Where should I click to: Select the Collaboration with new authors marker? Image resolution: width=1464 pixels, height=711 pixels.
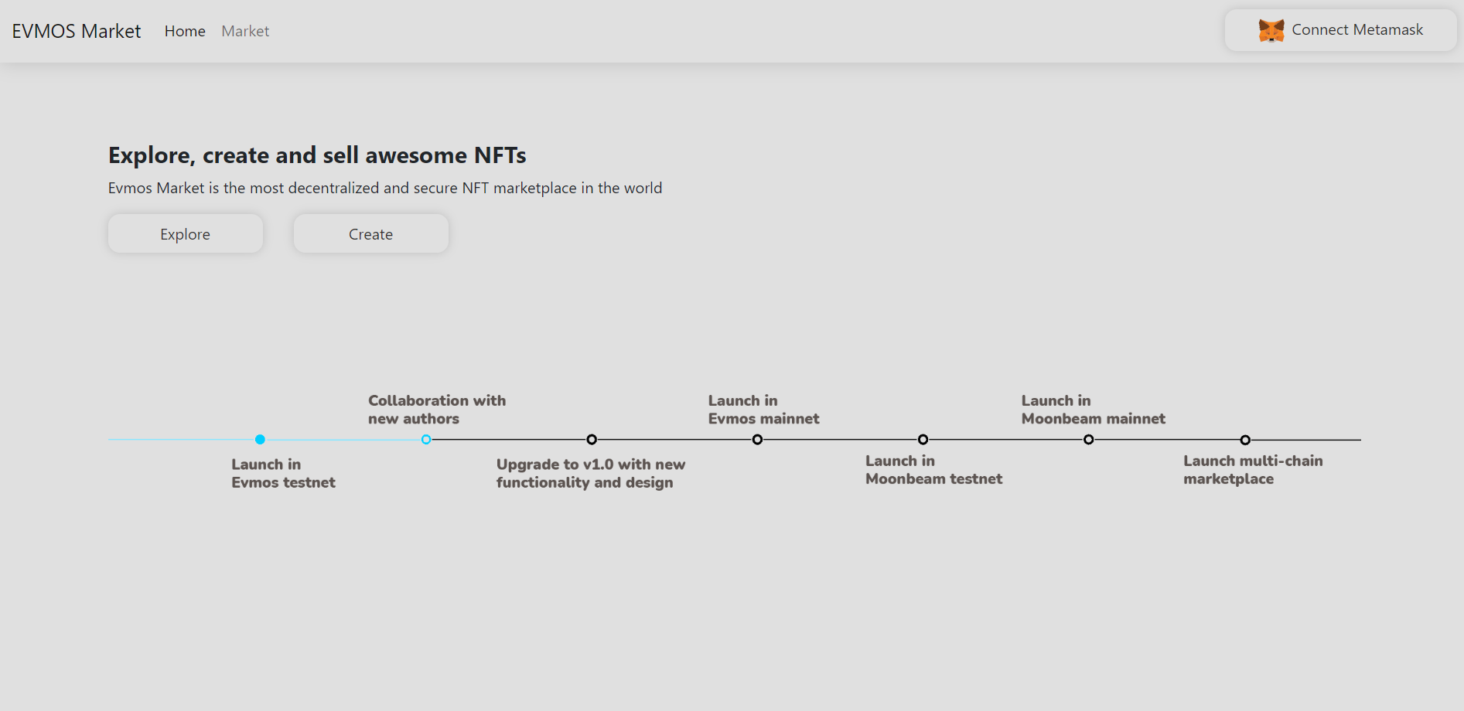click(426, 440)
